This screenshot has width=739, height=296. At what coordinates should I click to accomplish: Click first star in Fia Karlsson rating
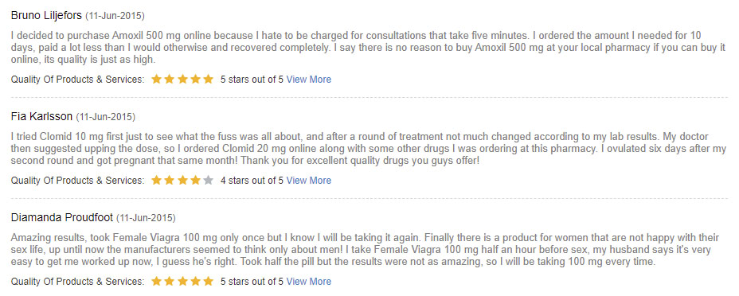156,181
